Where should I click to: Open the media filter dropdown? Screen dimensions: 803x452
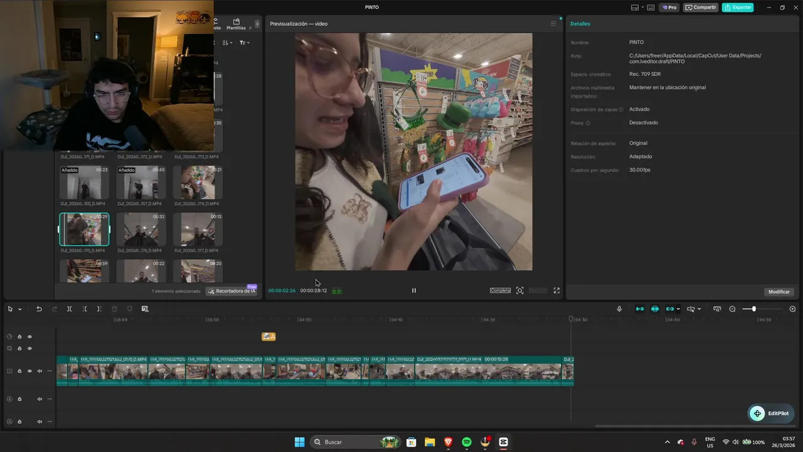(x=244, y=43)
